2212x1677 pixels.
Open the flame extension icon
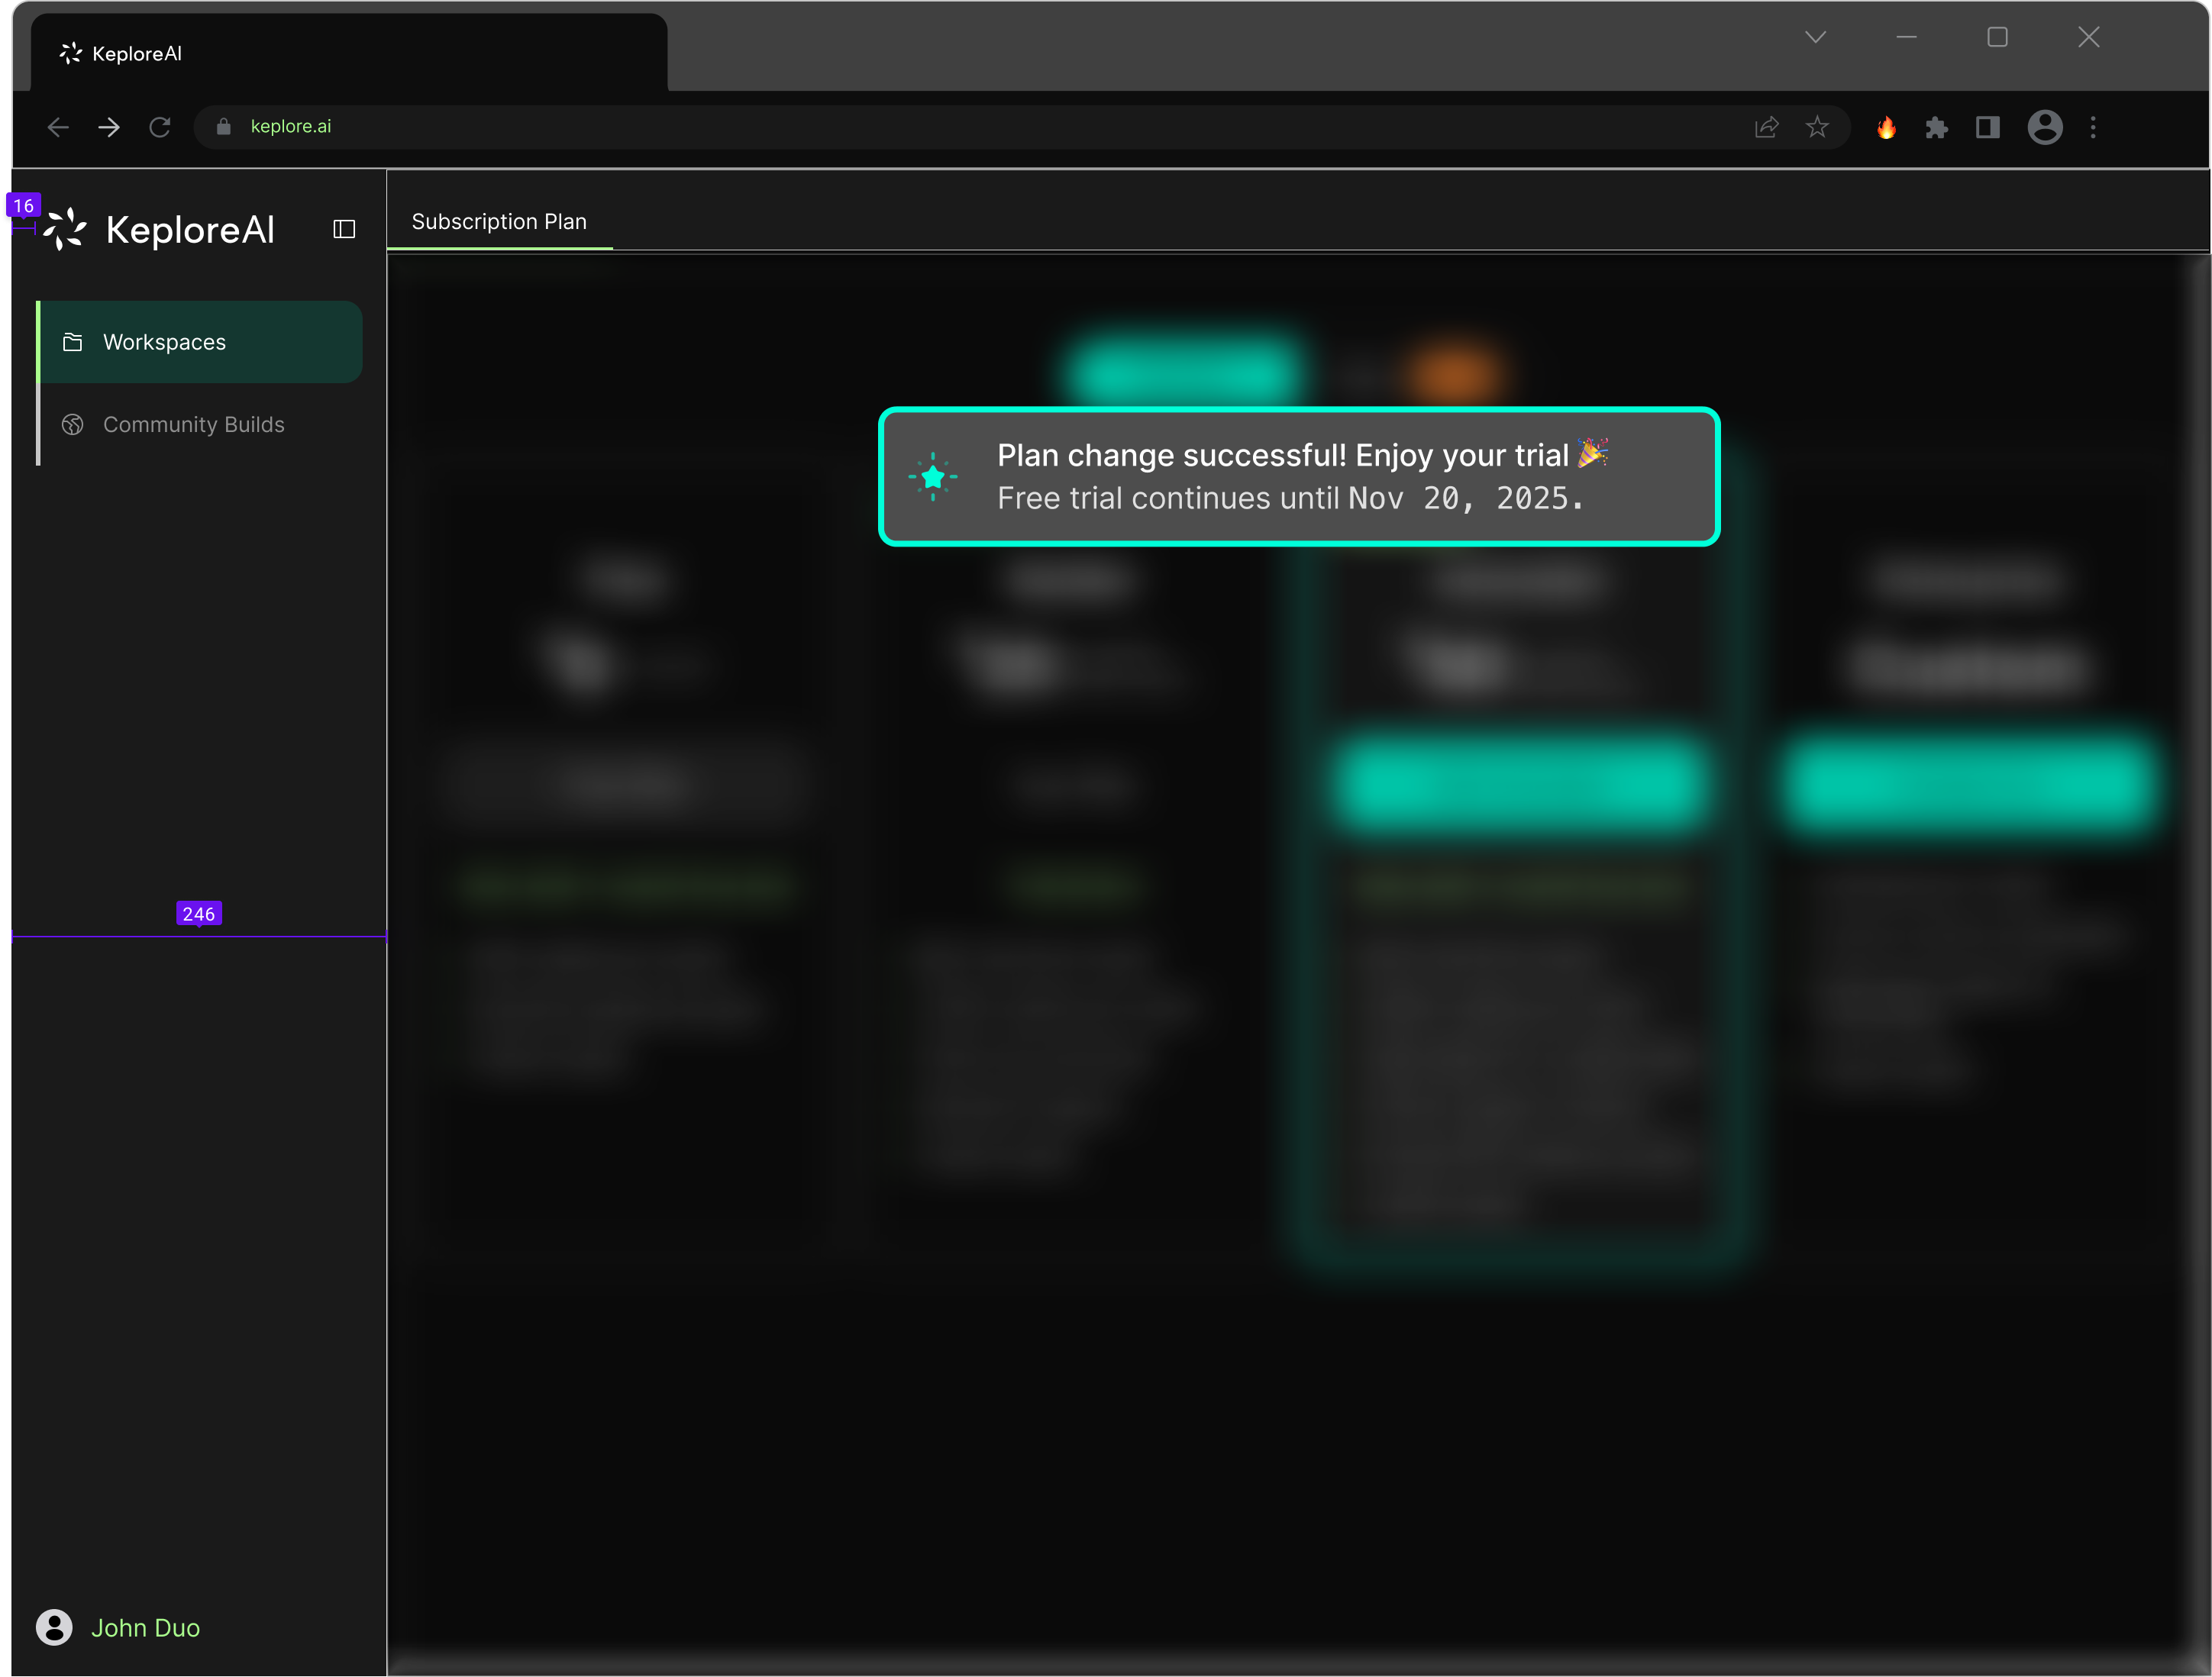point(1886,127)
